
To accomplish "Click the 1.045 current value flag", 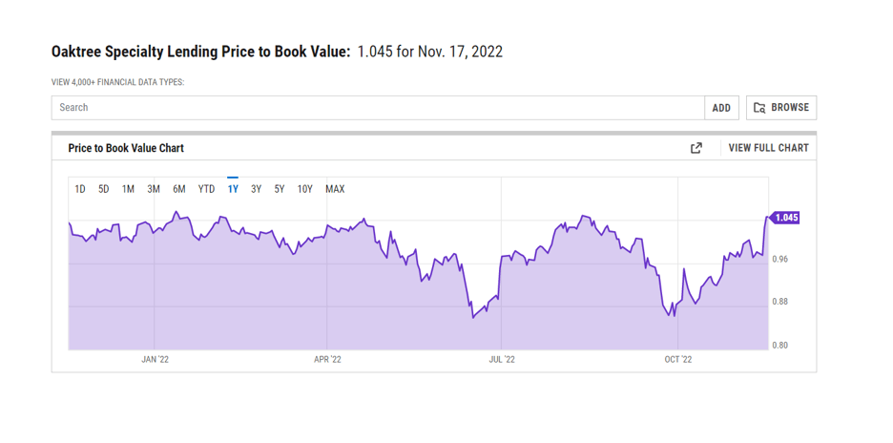I will pos(786,218).
